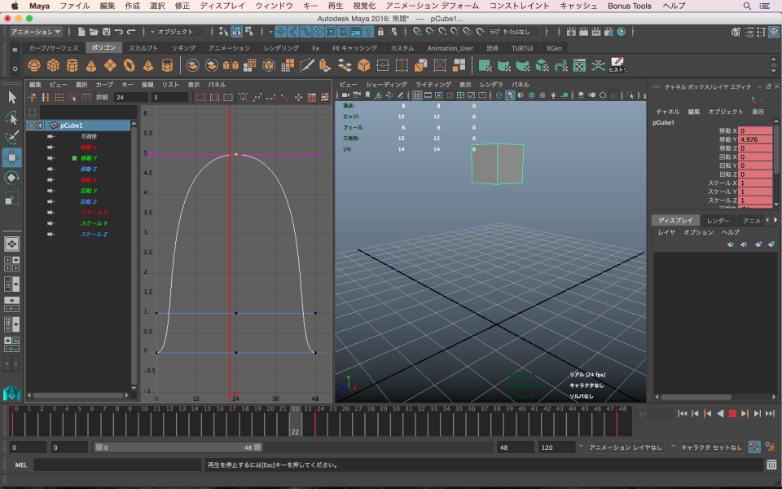Open the レンダー layer tab
This screenshot has height=489, width=782.
coord(718,221)
